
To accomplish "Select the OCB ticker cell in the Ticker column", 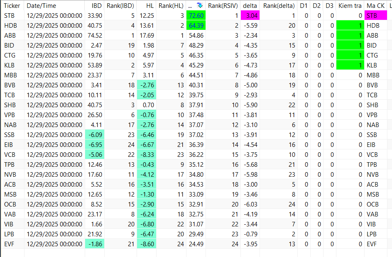I will point(12,204).
